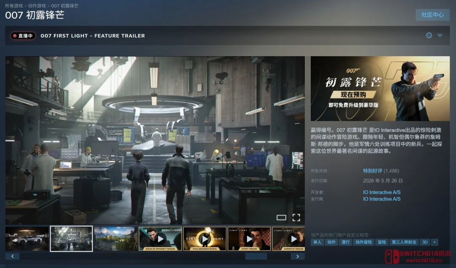Click the thumbnail strip scrollbar handle
Image resolution: width=456 pixels, height=268 pixels.
256,256
